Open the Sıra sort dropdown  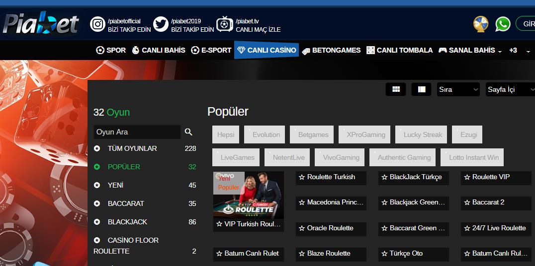tap(458, 89)
